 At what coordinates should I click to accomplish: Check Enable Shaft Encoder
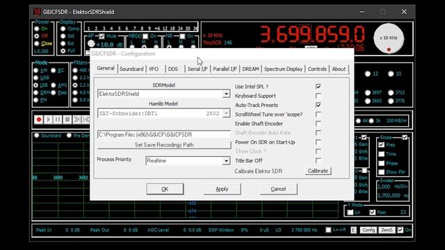point(318,124)
